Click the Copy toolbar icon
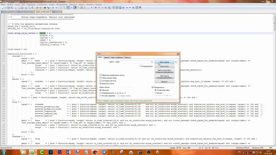Viewport: 276px width, 155px height. [x=29, y=8]
